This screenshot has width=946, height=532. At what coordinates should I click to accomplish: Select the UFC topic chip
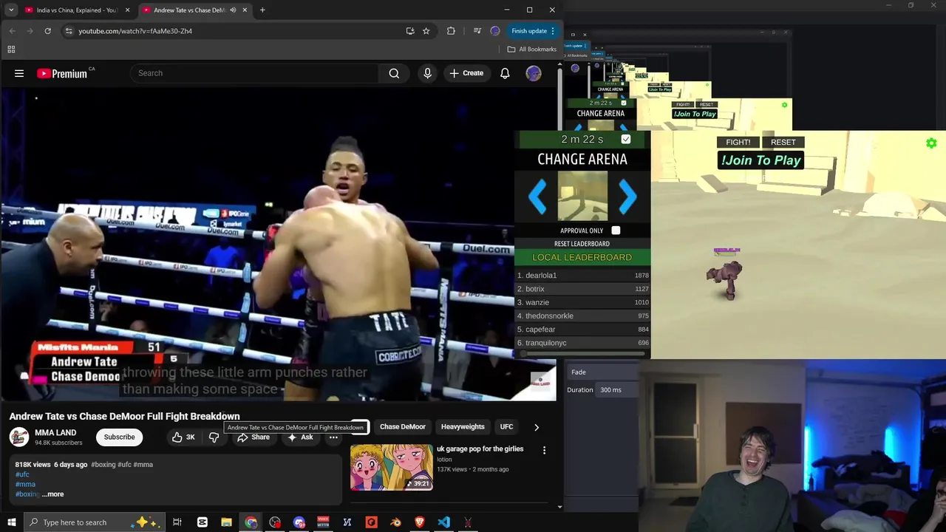(506, 427)
